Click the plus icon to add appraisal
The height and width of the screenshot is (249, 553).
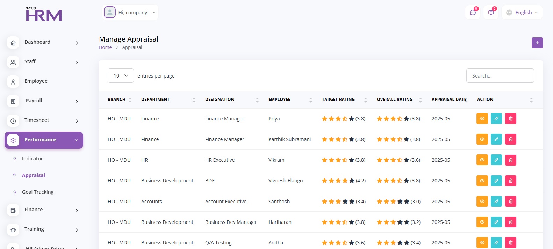537,43
